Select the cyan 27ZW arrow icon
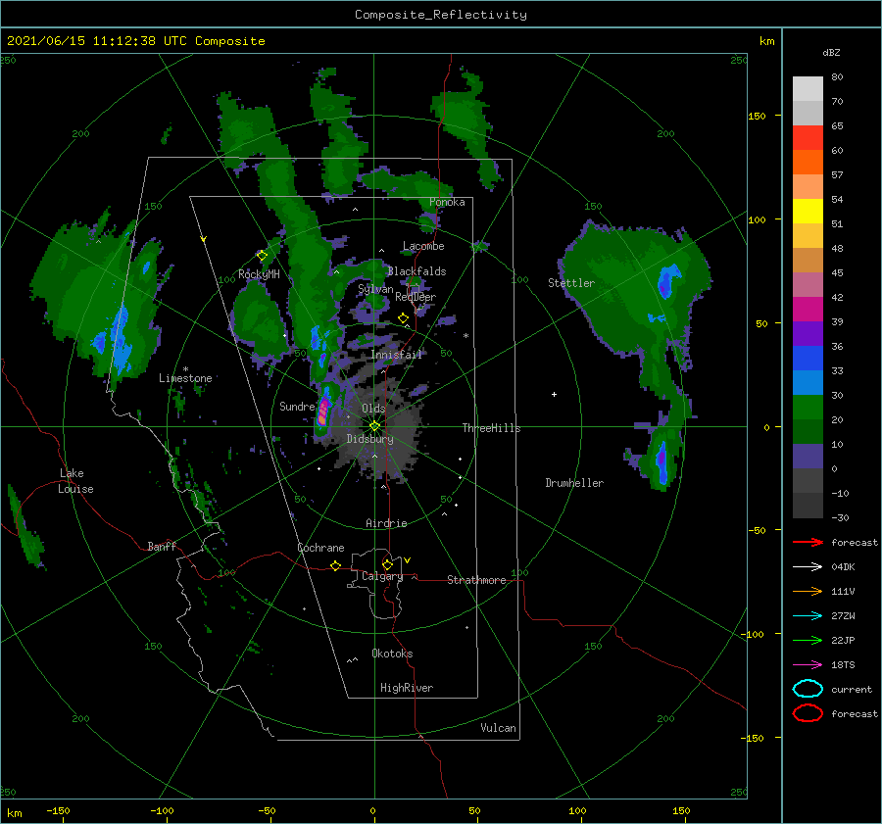This screenshot has height=824, width=882. 808,616
